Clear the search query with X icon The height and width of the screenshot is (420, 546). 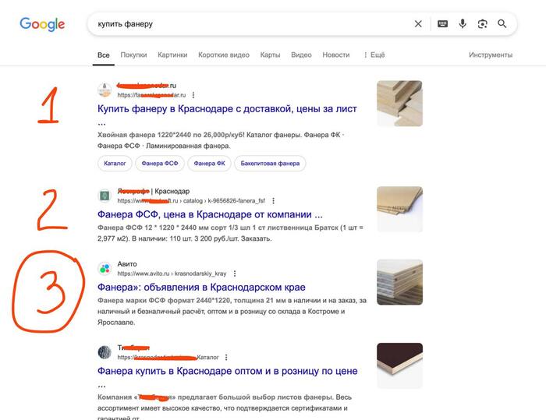(418, 24)
